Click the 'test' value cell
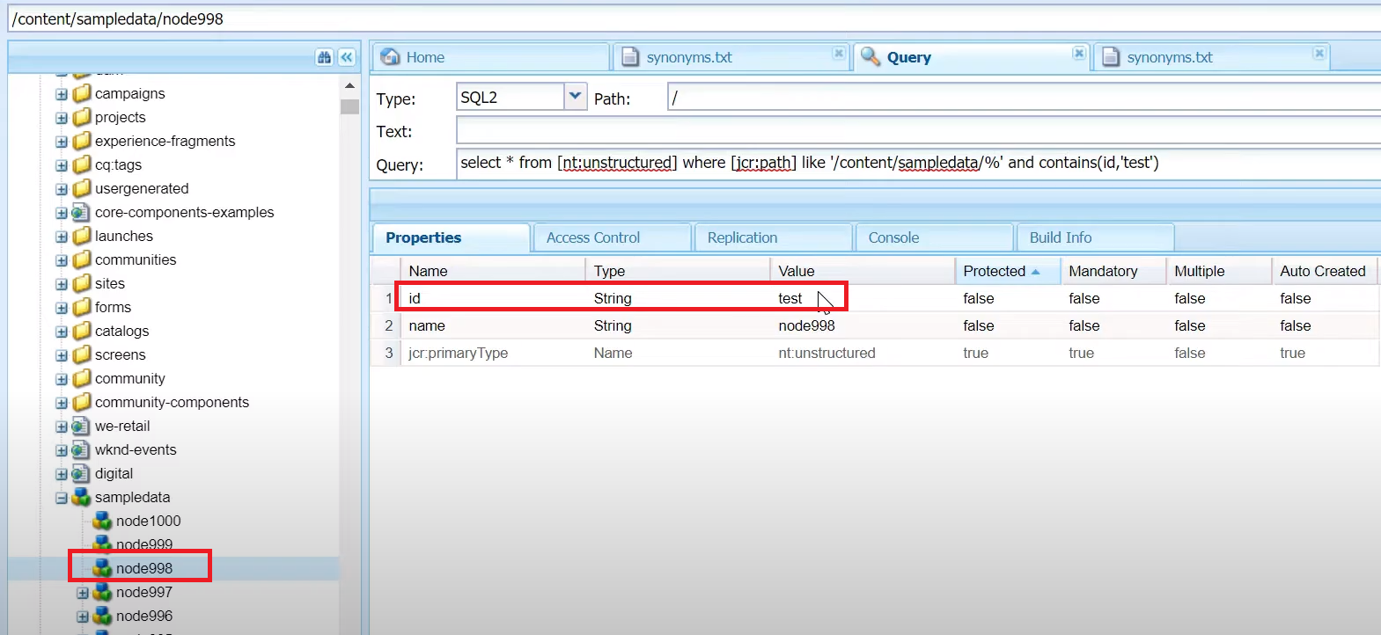Image resolution: width=1381 pixels, height=635 pixels. [x=862, y=298]
